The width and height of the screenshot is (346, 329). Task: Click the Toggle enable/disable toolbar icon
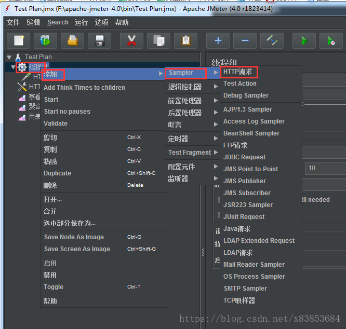pos(272,40)
